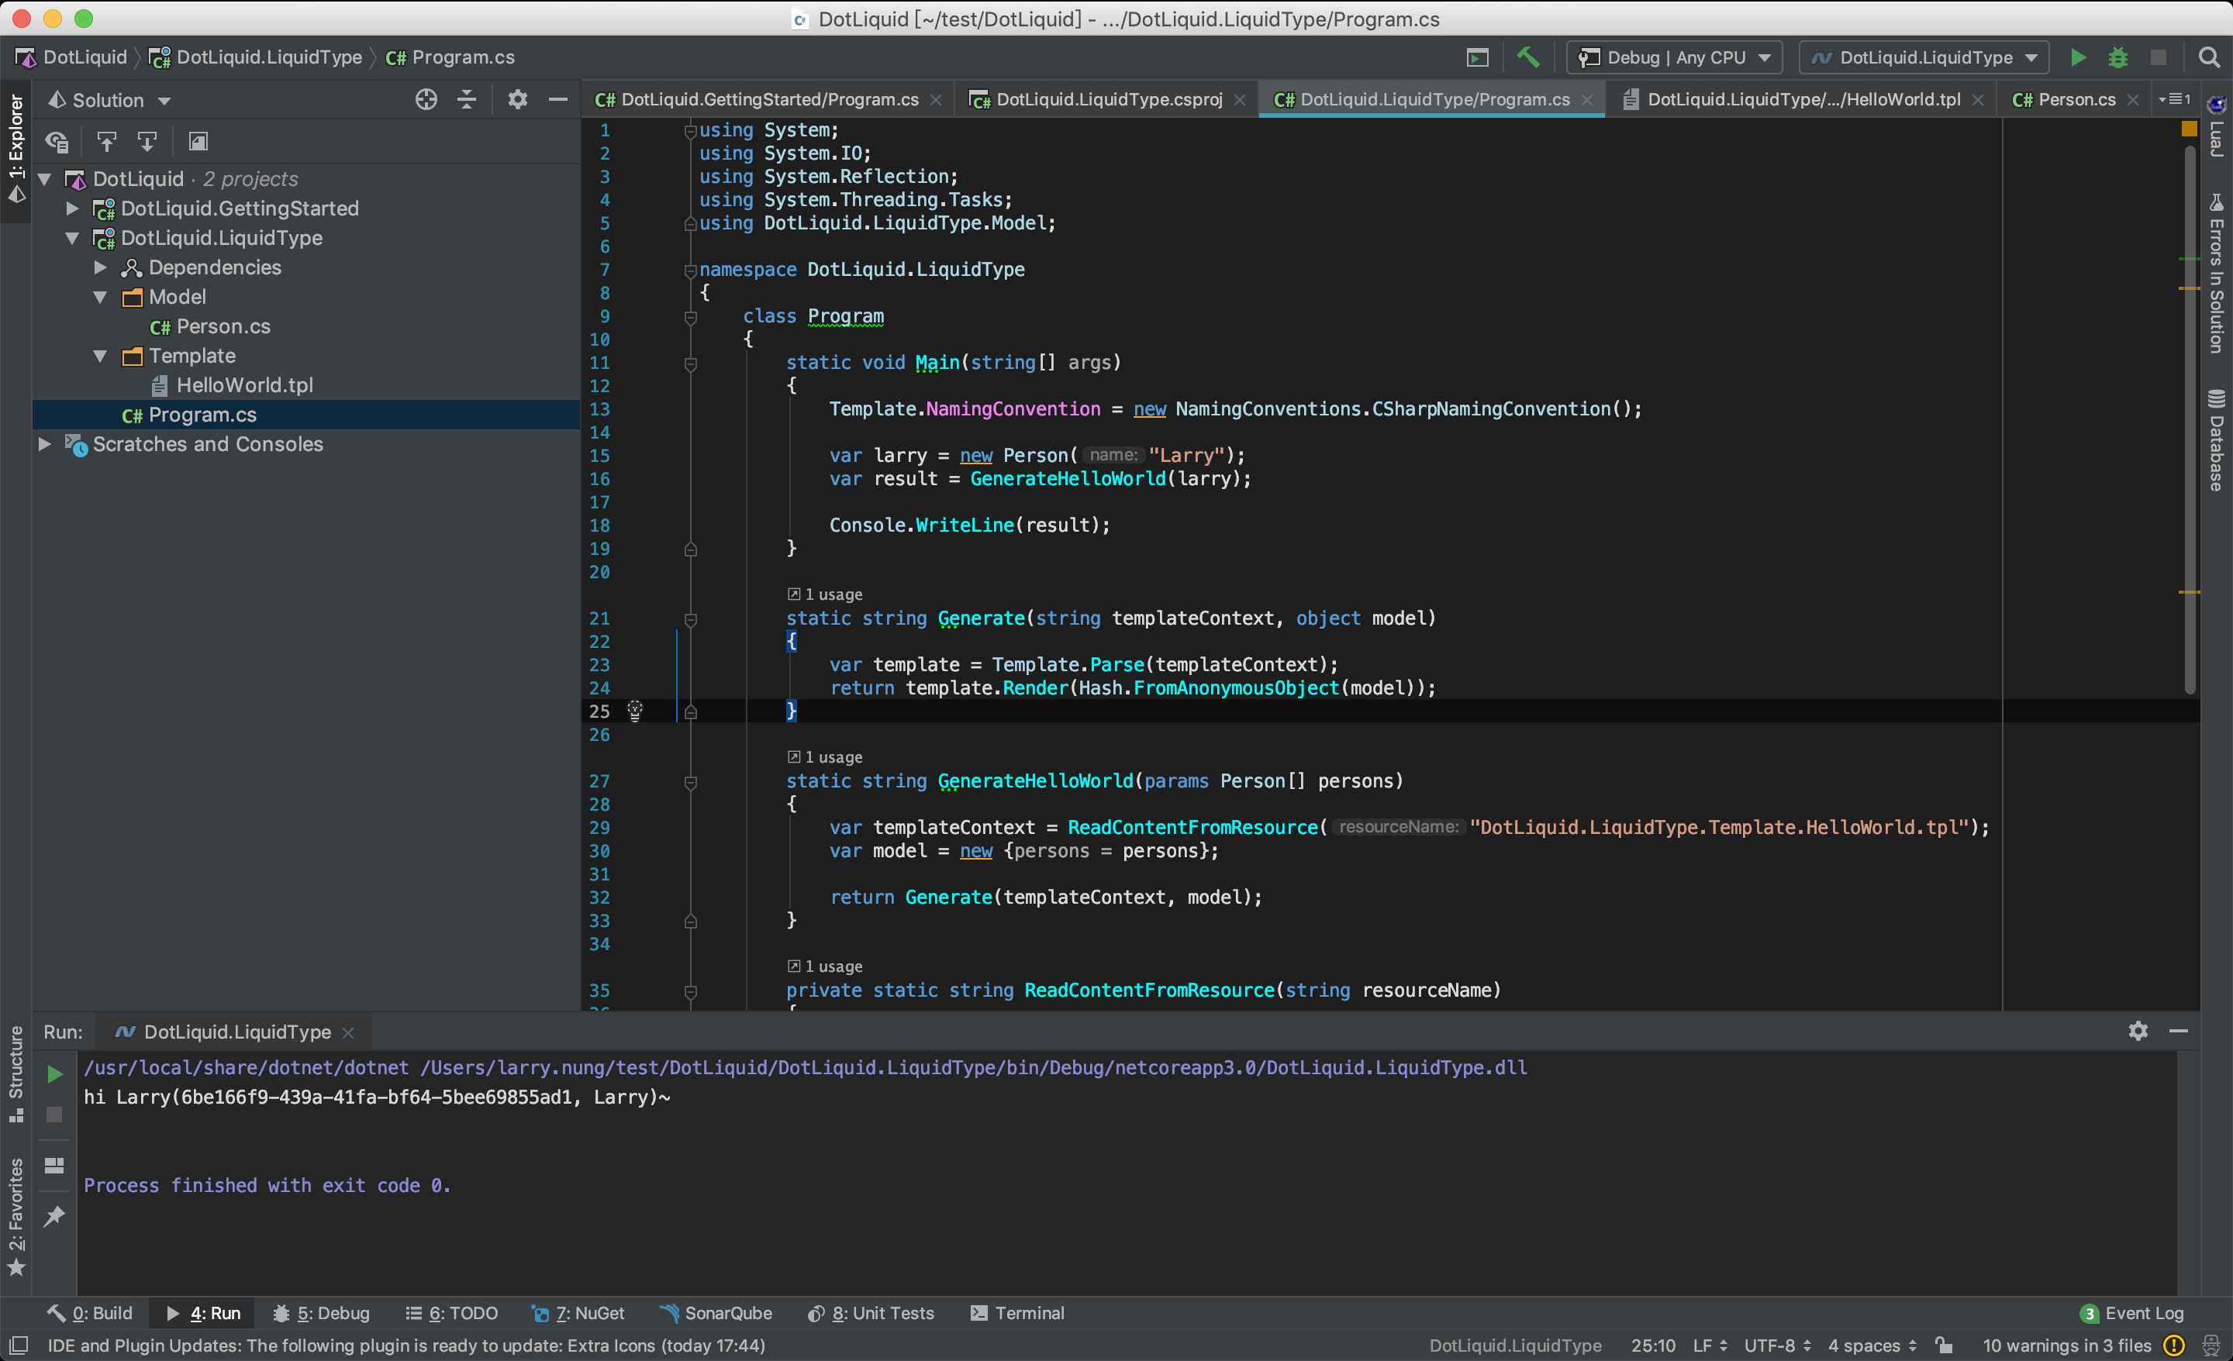Click the expand-down arrow icon in explorer toolbar
The width and height of the screenshot is (2233, 1361).
(x=147, y=141)
